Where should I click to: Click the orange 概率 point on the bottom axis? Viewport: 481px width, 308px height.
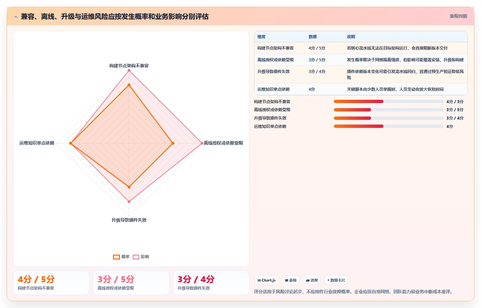129,187
